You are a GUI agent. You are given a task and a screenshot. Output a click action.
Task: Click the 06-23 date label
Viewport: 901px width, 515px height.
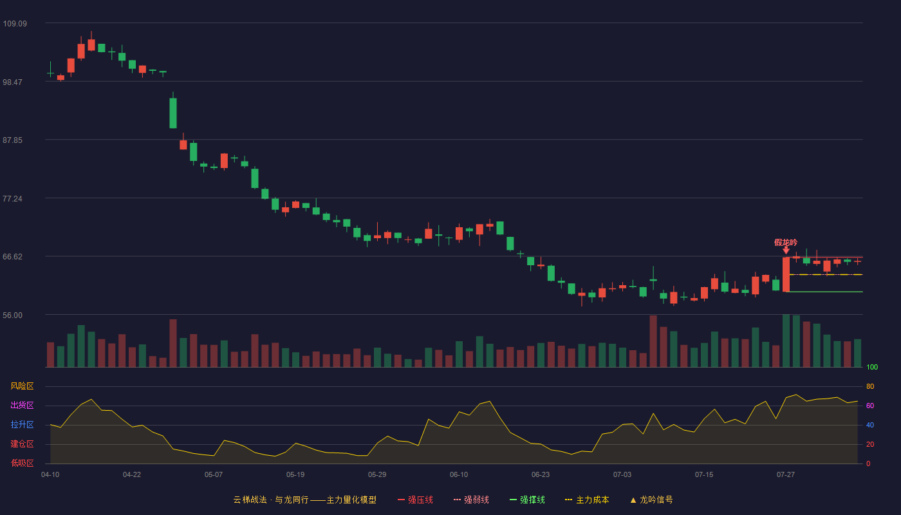tap(541, 474)
